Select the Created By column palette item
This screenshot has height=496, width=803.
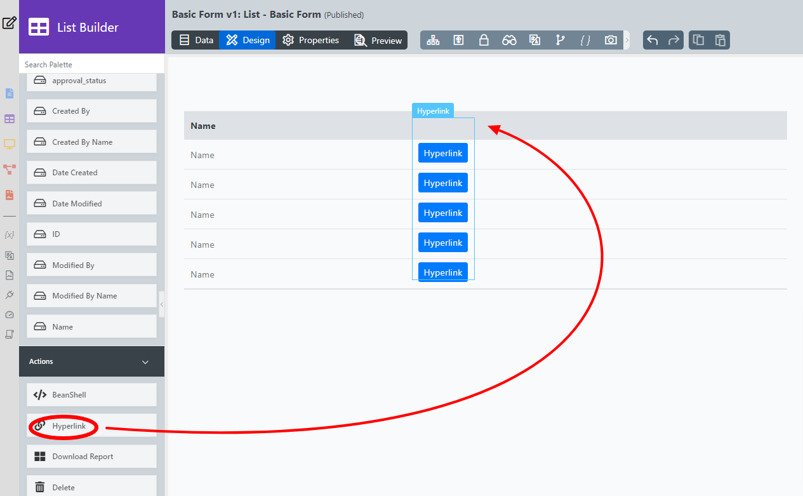[91, 111]
